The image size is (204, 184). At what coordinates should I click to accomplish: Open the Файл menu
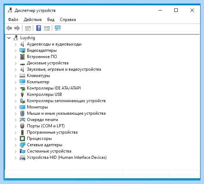[x=13, y=20]
